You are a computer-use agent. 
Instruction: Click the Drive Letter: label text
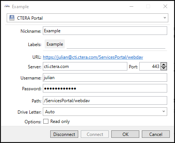[x=29, y=112]
